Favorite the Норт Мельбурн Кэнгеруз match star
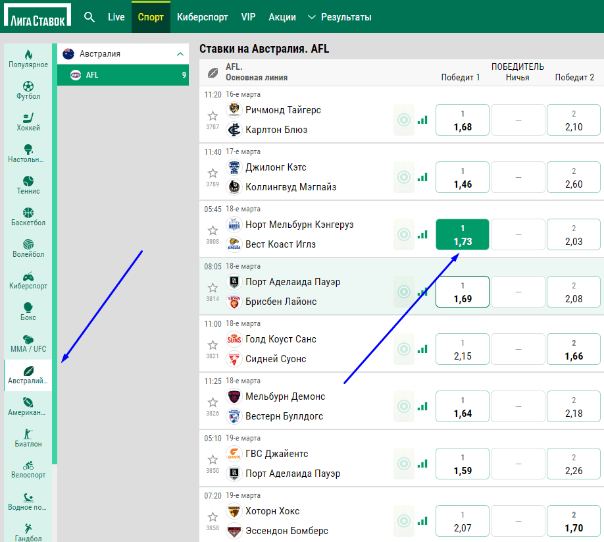The image size is (604, 542). click(213, 230)
